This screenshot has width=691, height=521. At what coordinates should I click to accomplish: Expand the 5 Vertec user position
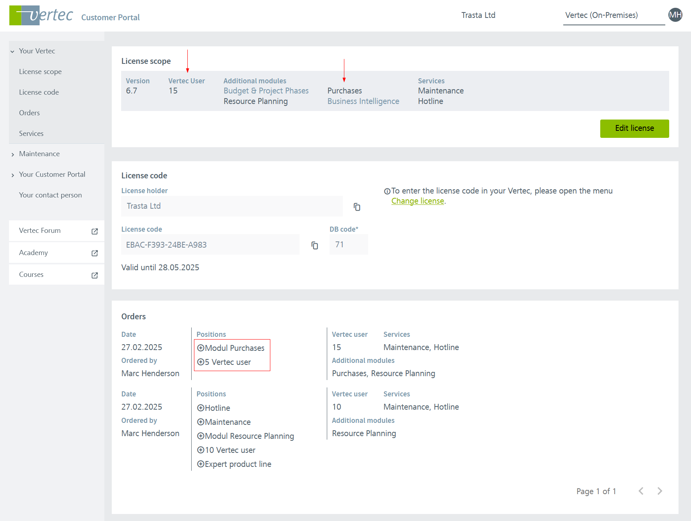coord(201,362)
